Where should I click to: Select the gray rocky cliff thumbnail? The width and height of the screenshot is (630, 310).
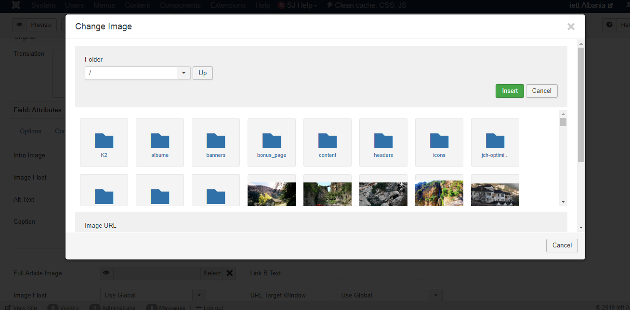[383, 194]
